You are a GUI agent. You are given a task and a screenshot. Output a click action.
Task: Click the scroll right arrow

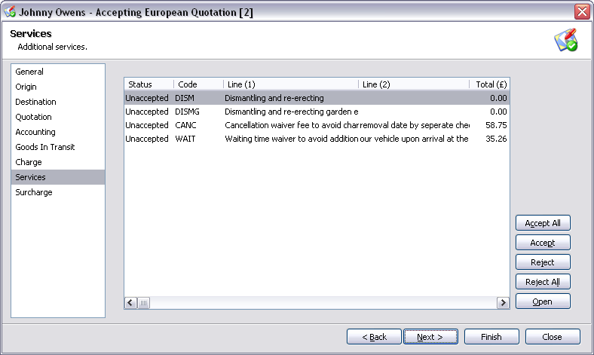tap(503, 302)
